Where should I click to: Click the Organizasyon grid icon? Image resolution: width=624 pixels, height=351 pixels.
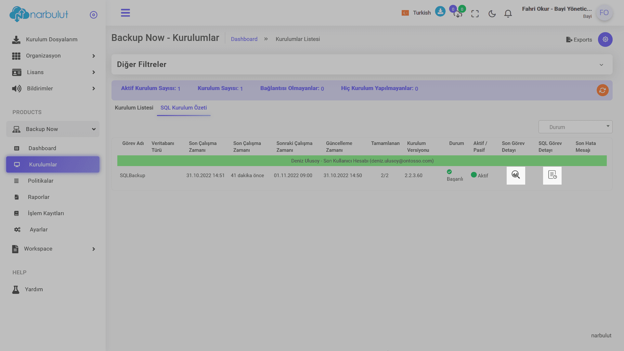click(16, 56)
